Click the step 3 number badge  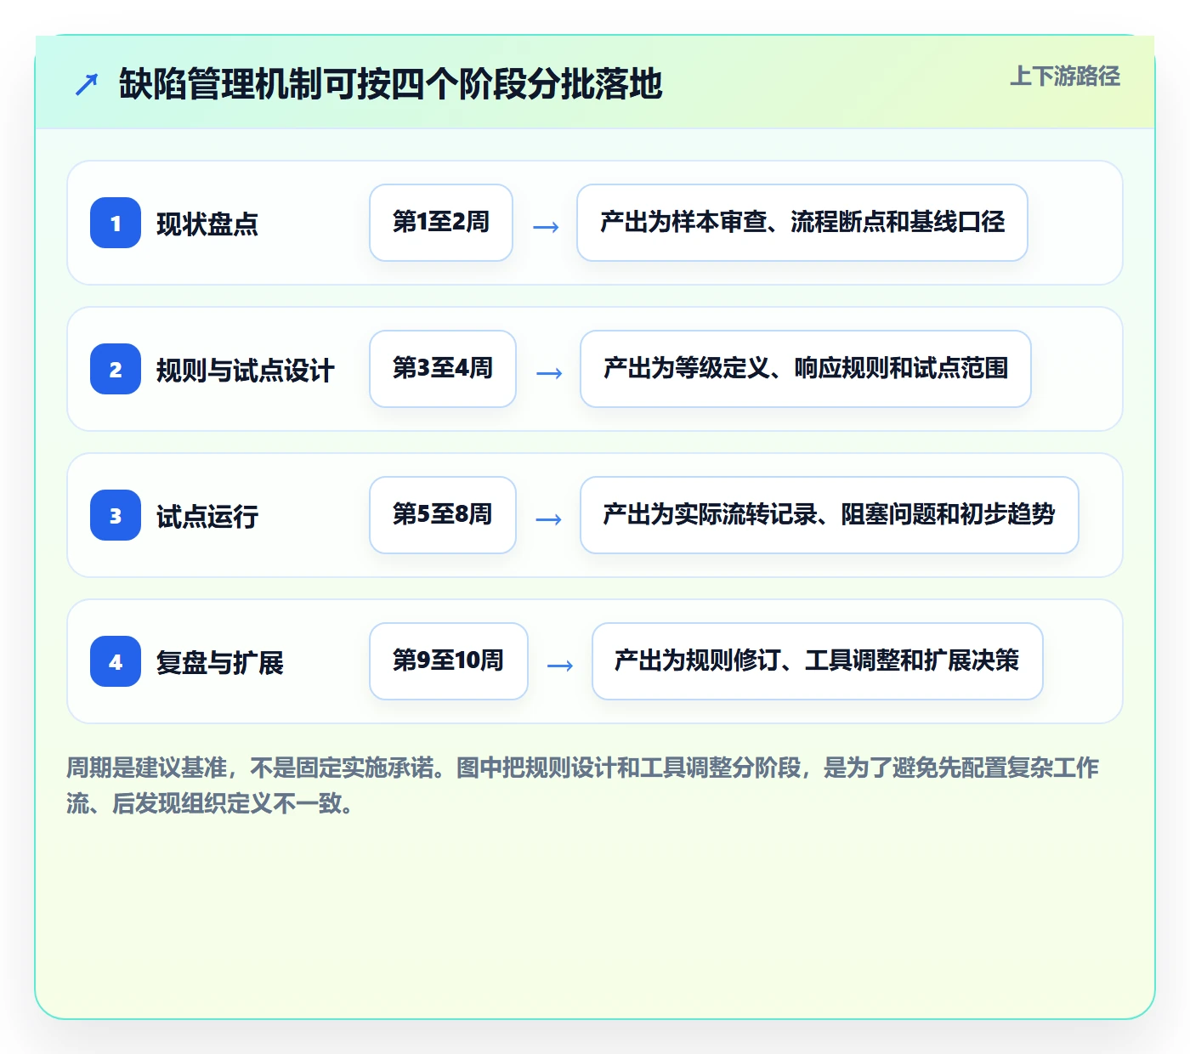click(x=116, y=515)
